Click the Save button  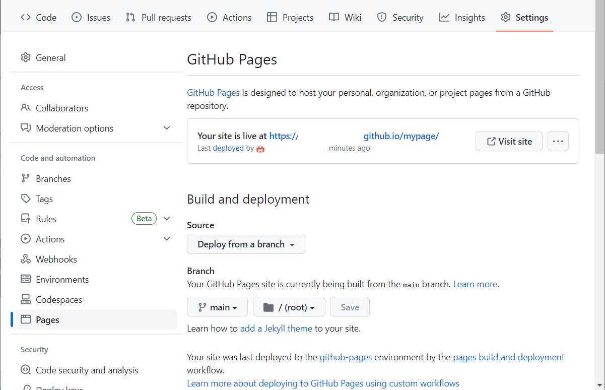[350, 307]
